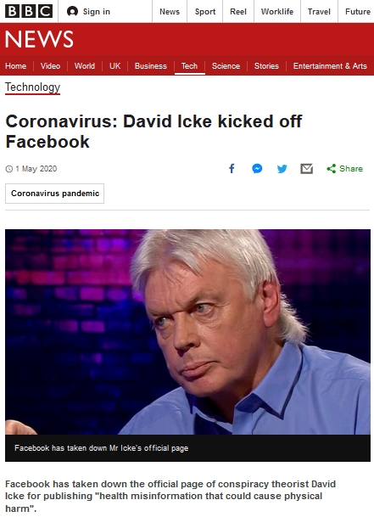Screen dimensions: 374x517
Task: Click the David Icke article photo
Action: [187, 332]
